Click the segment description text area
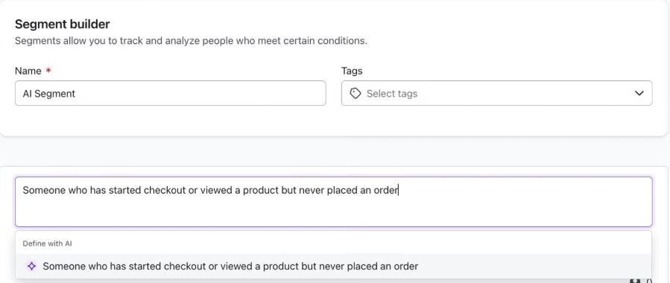 click(x=333, y=202)
